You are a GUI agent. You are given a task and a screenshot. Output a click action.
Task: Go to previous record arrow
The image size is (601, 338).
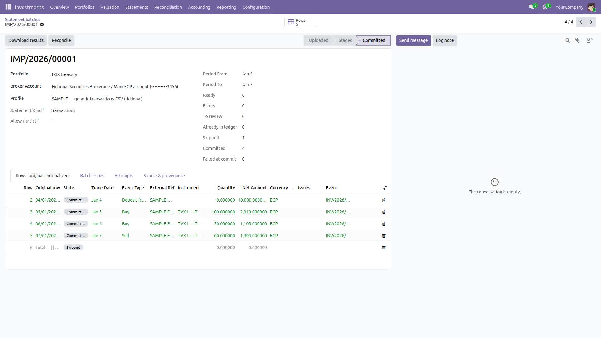[x=581, y=22]
